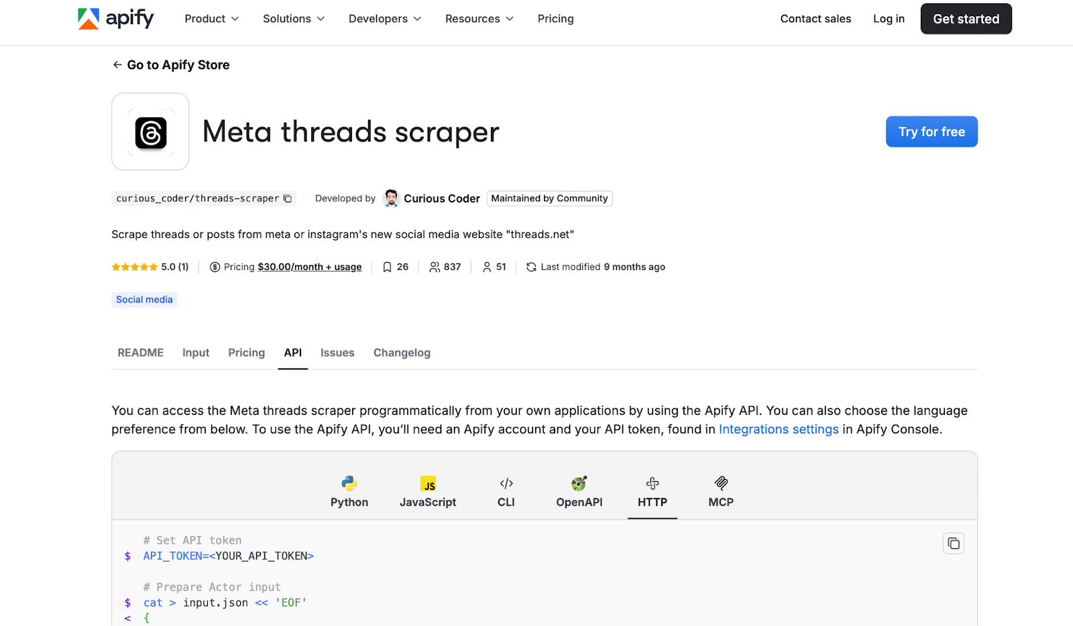Click the Get started button
The image size is (1073, 626).
(966, 19)
